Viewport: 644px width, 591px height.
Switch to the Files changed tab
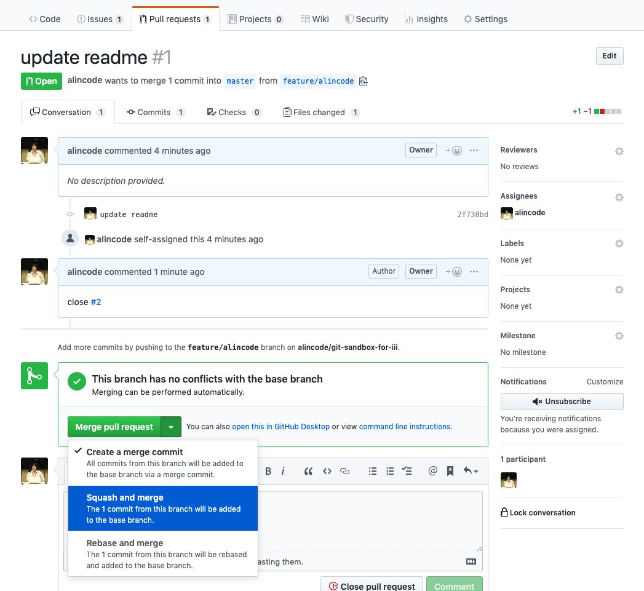click(x=321, y=112)
